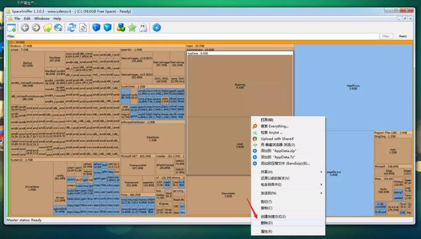Go forward with the right arrow icon

coord(36,28)
